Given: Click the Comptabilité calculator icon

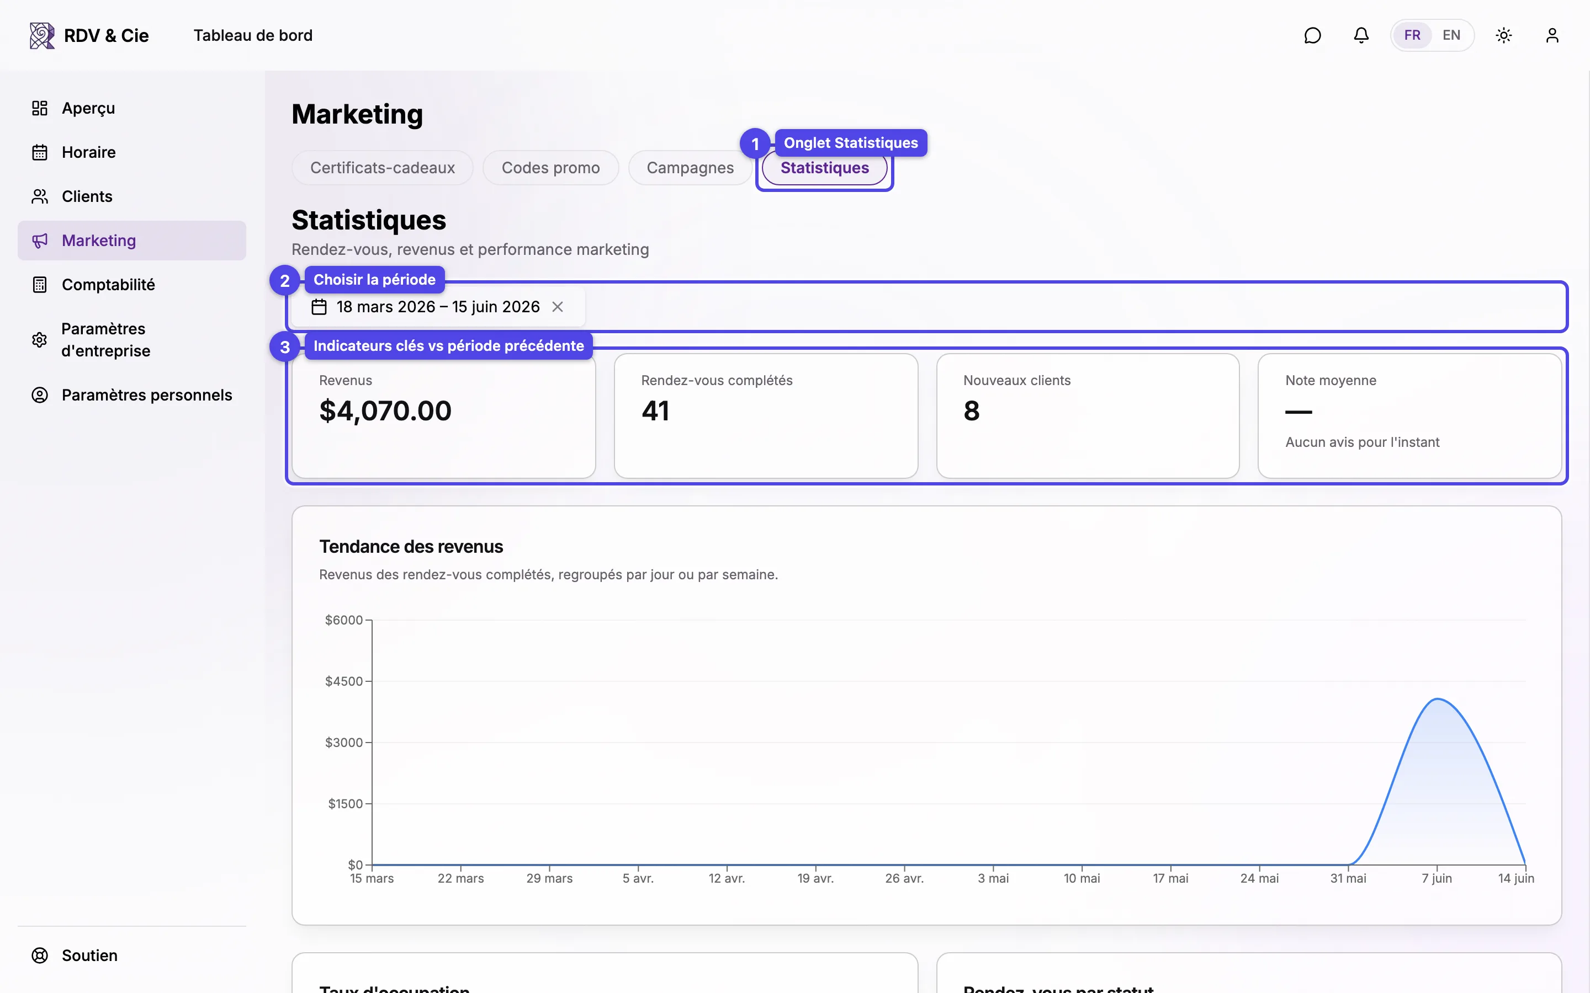Looking at the screenshot, I should pos(39,284).
